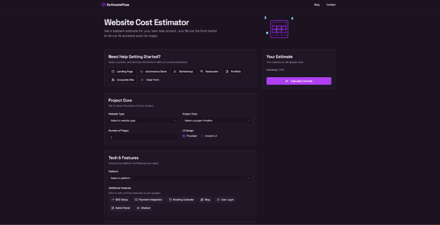This screenshot has width=440, height=225.
Task: Click the Corporate Site building icon
Action: point(113,80)
